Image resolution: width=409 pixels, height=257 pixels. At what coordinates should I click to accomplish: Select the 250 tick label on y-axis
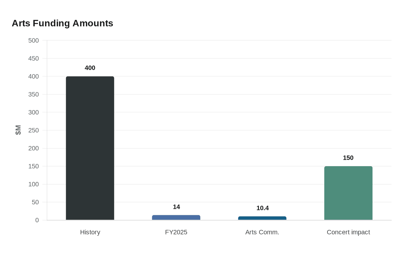(x=34, y=131)
